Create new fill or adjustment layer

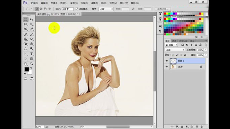(x=187, y=127)
